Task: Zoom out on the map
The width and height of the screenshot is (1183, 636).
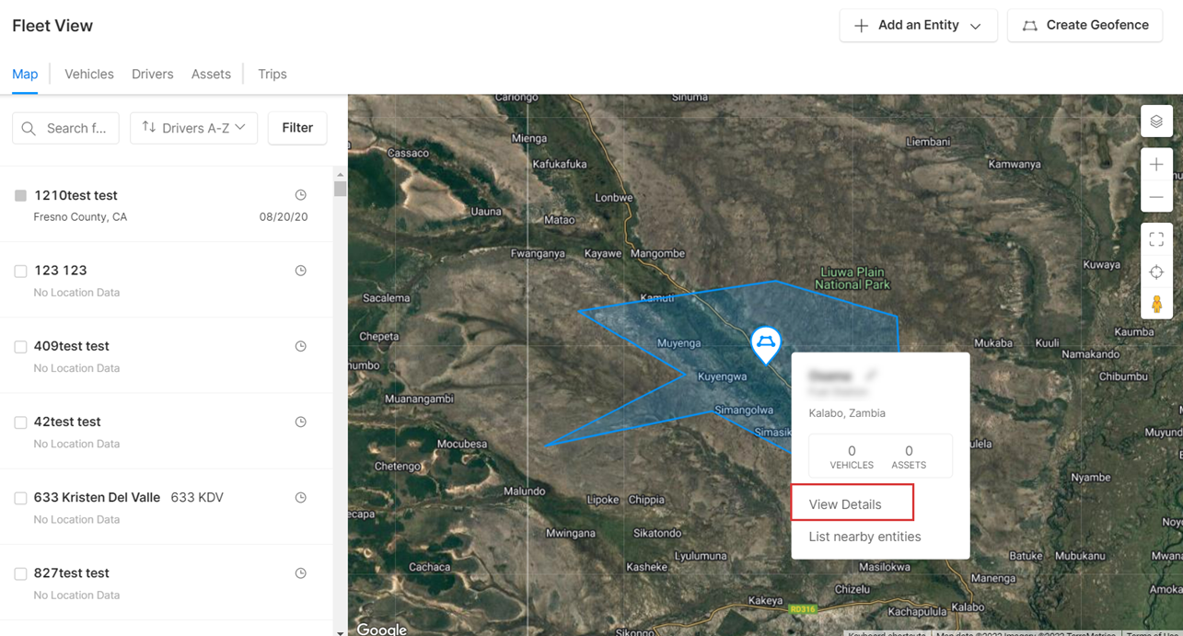Action: click(1156, 197)
